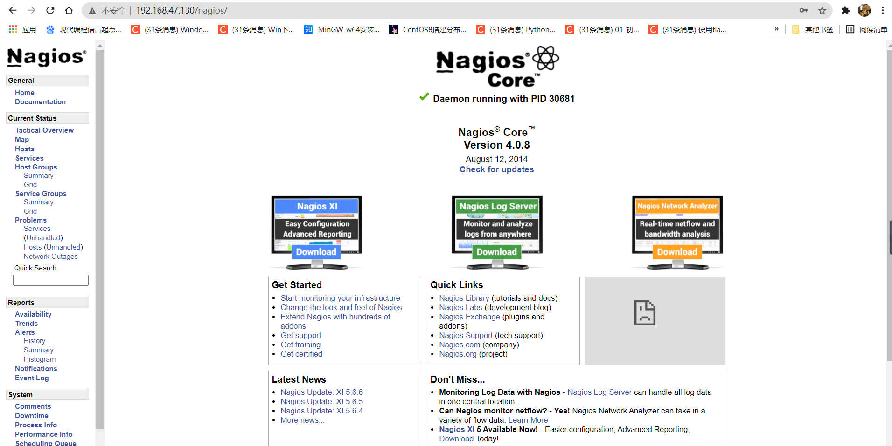892x446 pixels.
Task: Click the address bar URL
Action: click(x=182, y=10)
